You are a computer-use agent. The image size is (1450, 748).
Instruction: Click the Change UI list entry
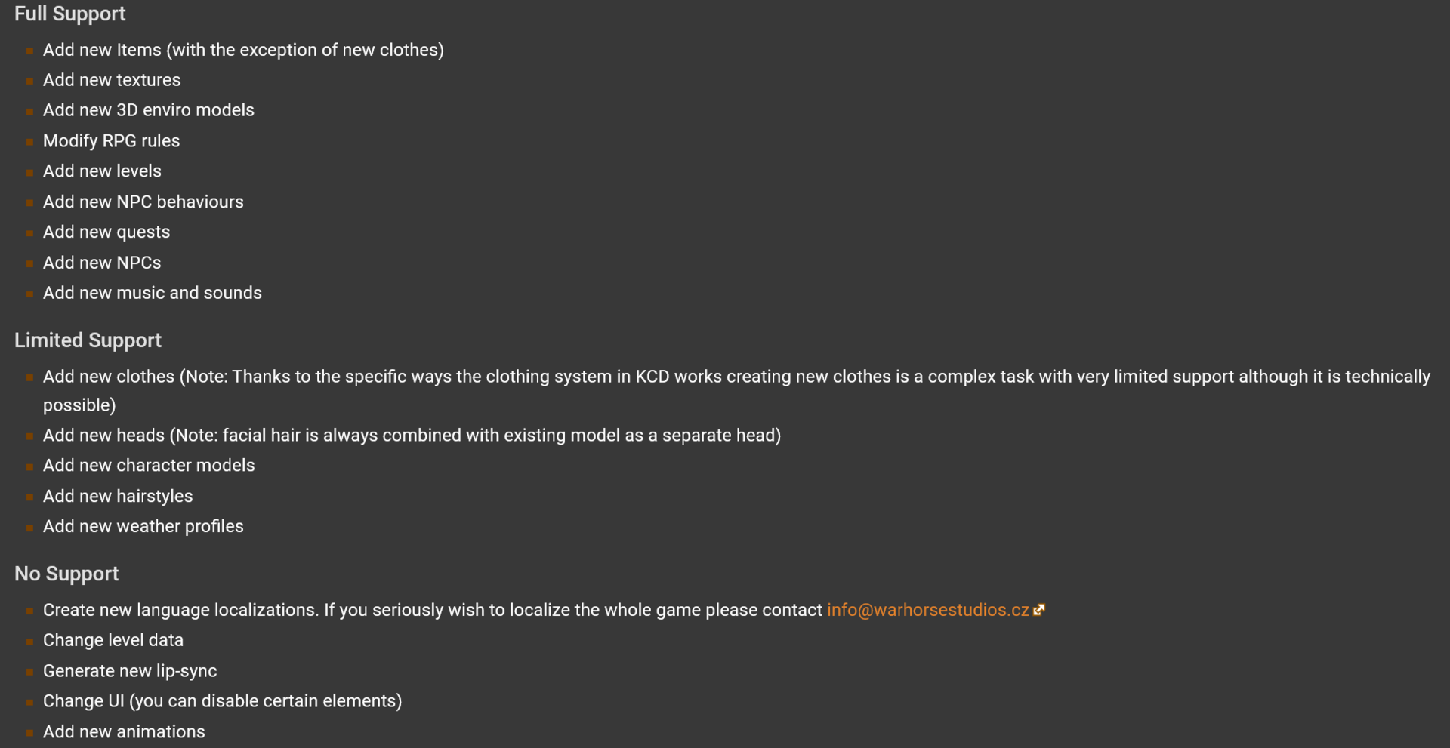222,701
